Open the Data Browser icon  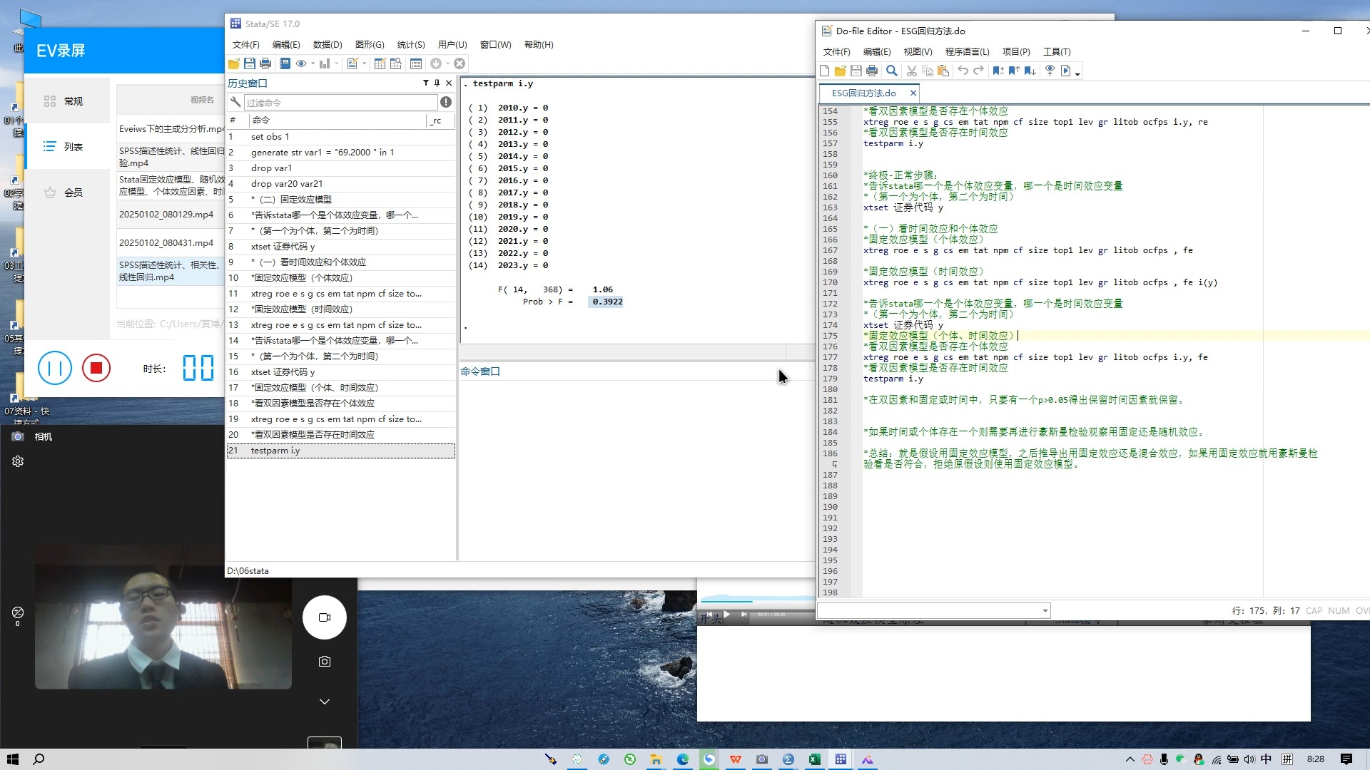pos(396,63)
